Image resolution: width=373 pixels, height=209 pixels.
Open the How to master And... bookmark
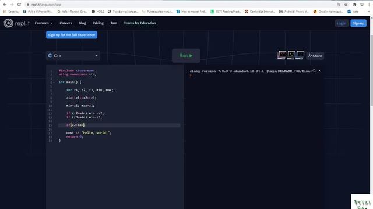(x=191, y=12)
